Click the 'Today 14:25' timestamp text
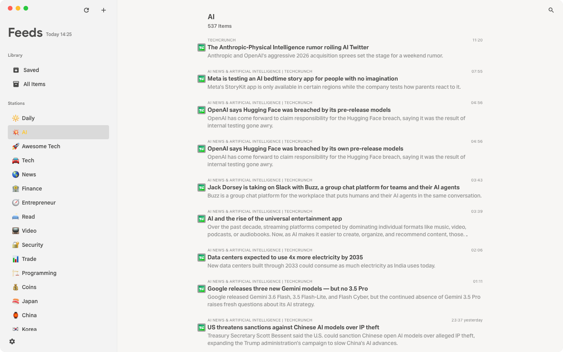The height and width of the screenshot is (352, 563). 59,34
